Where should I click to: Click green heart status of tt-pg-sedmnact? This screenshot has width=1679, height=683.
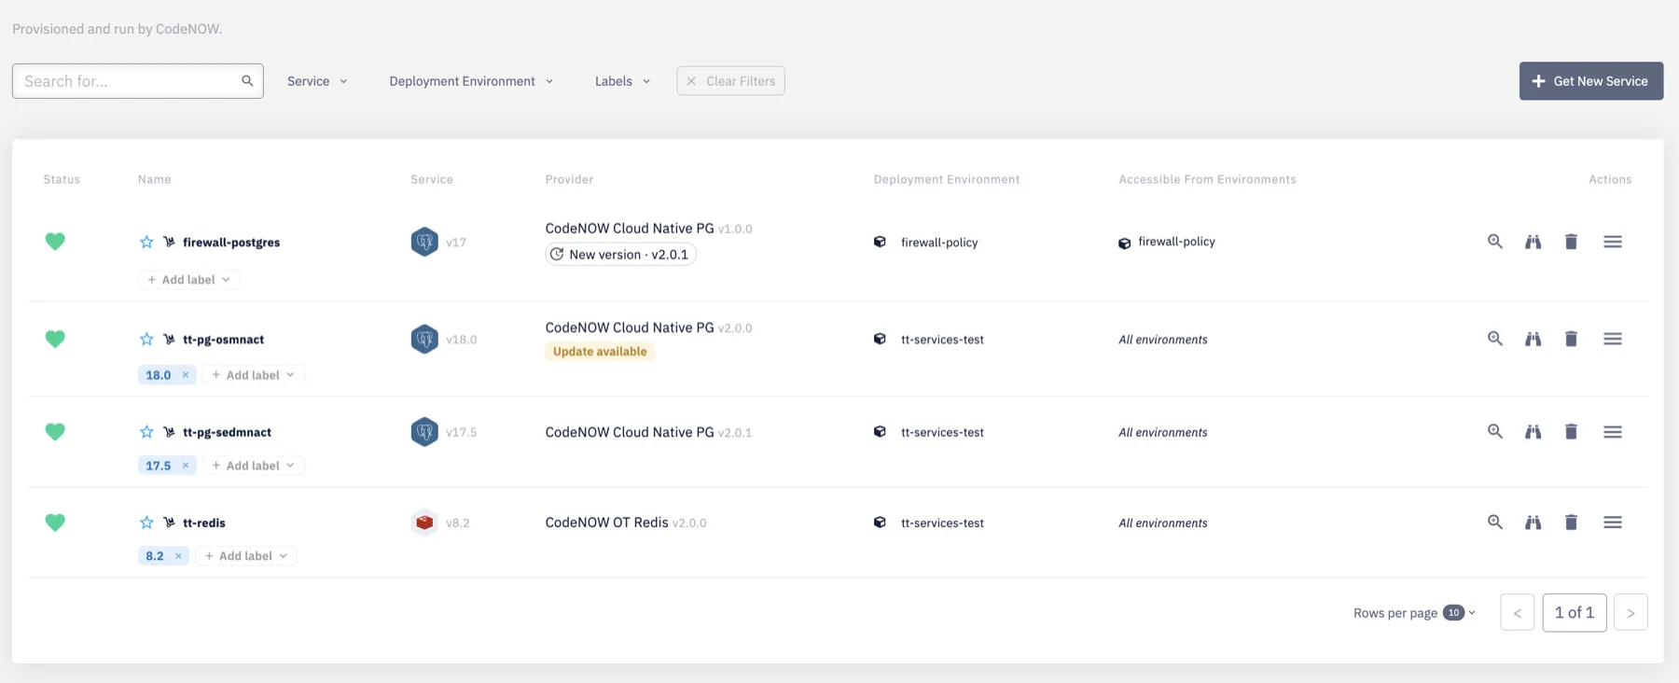(x=55, y=432)
